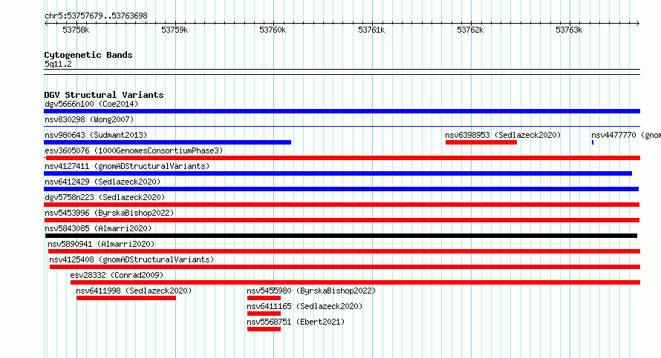Click nsv5890941 (Almarri2020) label
Image resolution: width=661 pixels, height=358 pixels.
coord(101,244)
